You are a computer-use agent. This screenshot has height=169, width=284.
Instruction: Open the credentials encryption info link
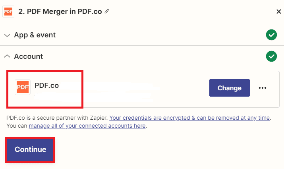tap(190, 118)
